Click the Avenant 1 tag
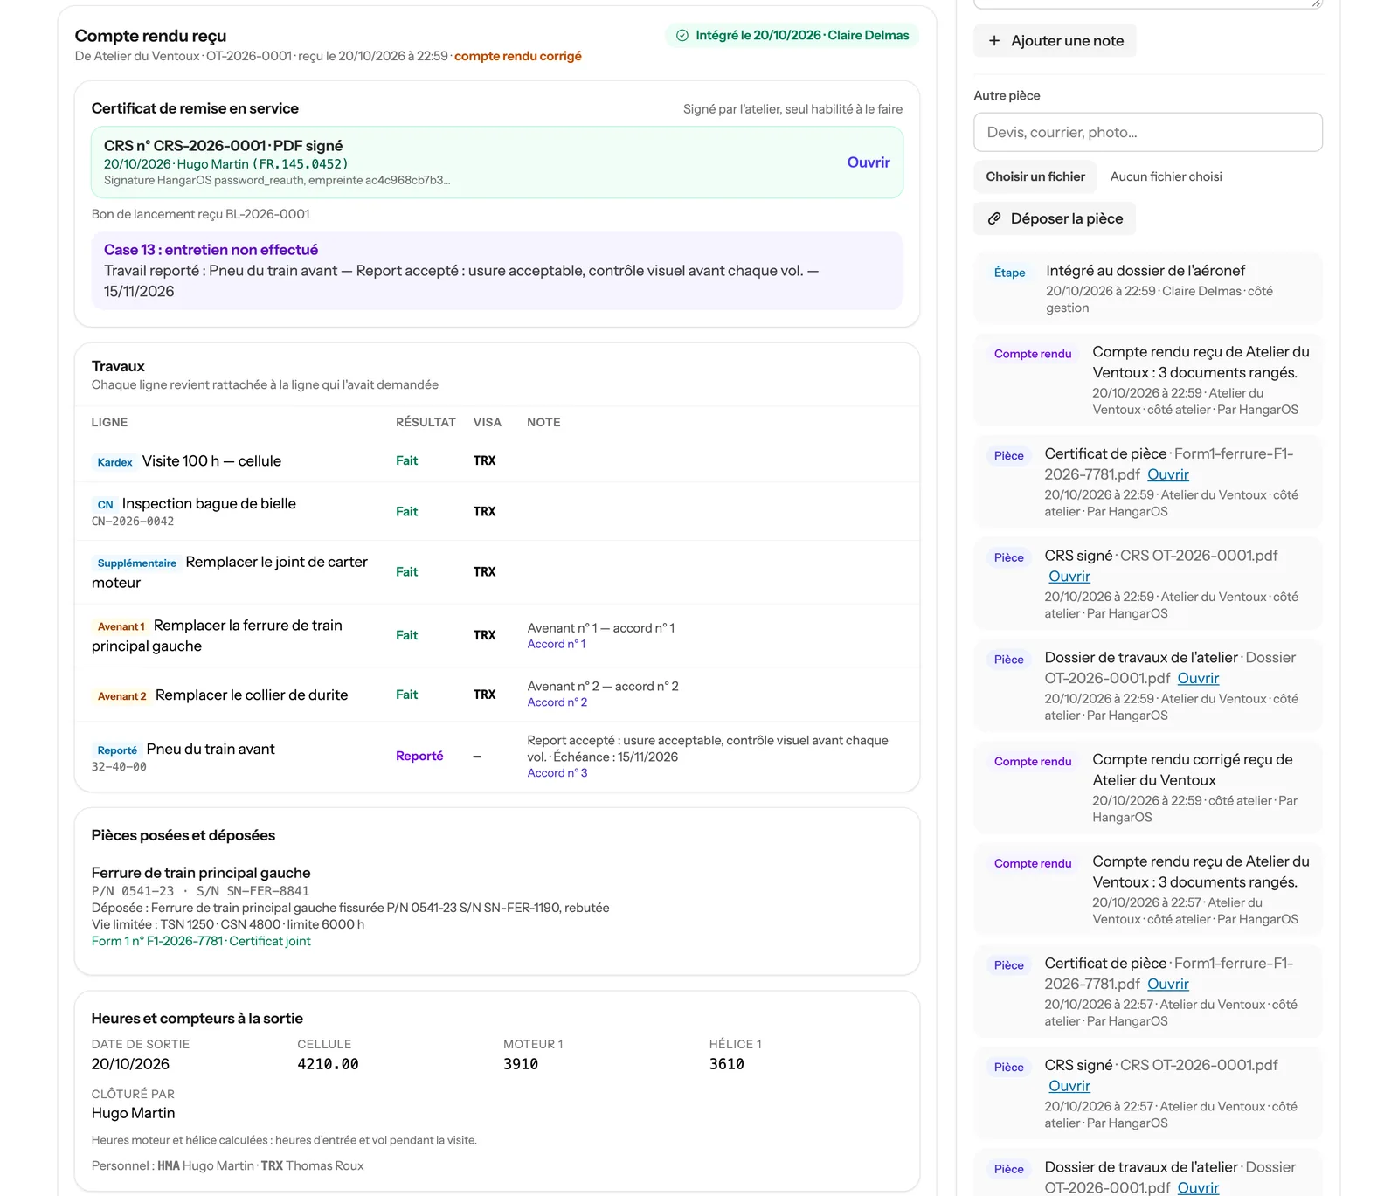The height and width of the screenshot is (1196, 1398). (x=121, y=626)
